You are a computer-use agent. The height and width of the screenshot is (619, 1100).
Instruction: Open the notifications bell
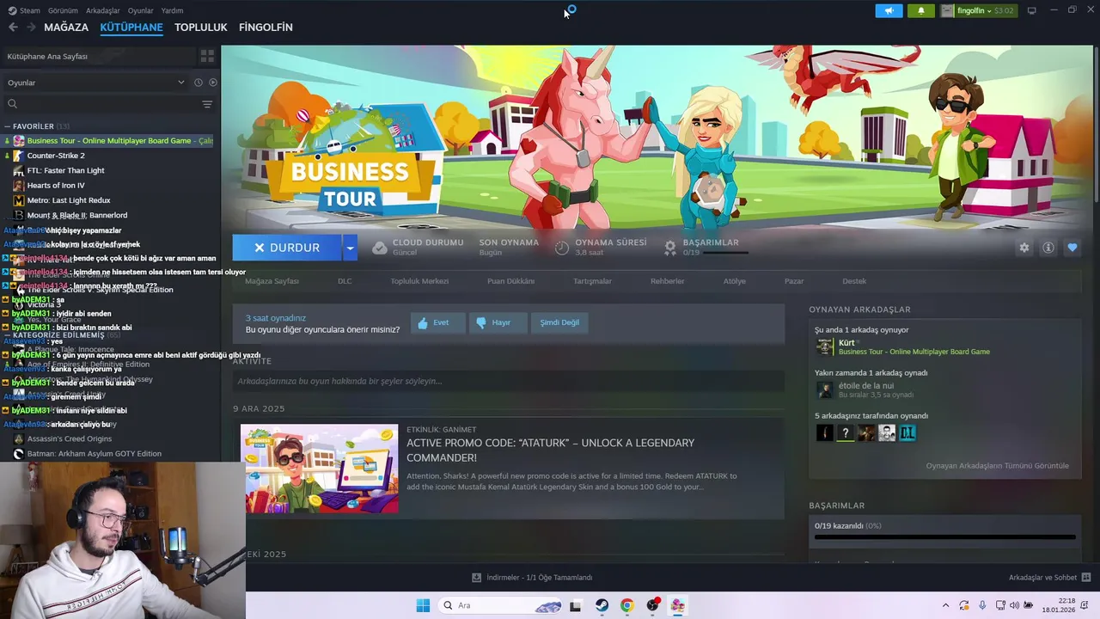(x=921, y=10)
